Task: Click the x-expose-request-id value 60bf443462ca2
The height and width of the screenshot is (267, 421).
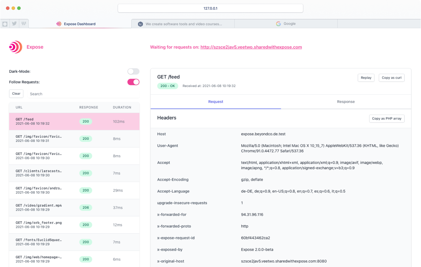Action: [255, 238]
